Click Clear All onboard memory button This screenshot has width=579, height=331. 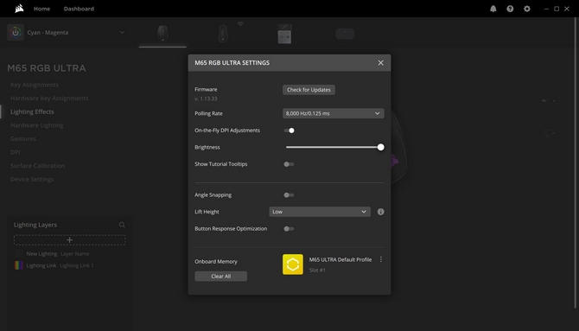click(x=221, y=277)
